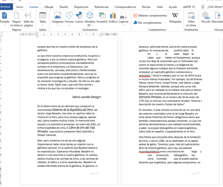Open the Diseño tab
Screen dimensions: 223x187
[x=64, y=7]
